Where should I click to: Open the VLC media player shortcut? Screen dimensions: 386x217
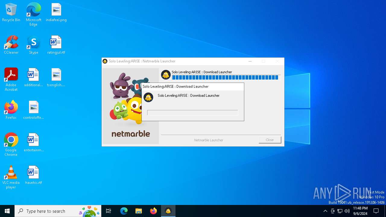[x=11, y=177]
